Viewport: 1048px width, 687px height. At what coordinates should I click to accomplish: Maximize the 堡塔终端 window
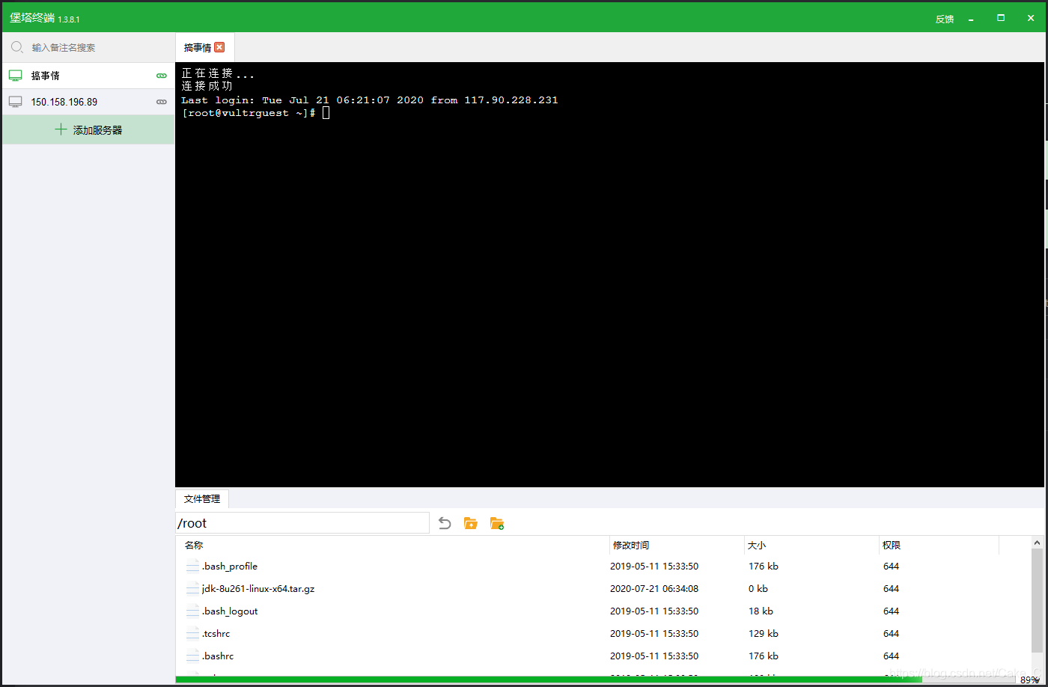pos(1001,18)
